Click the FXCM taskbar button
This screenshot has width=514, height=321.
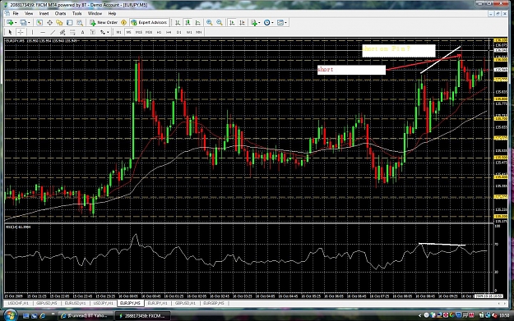(x=143, y=316)
